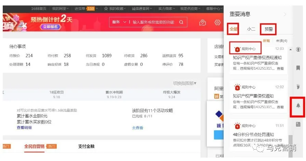Open the 支付金融 tab
The image size is (306, 161).
pyautogui.click(x=86, y=146)
